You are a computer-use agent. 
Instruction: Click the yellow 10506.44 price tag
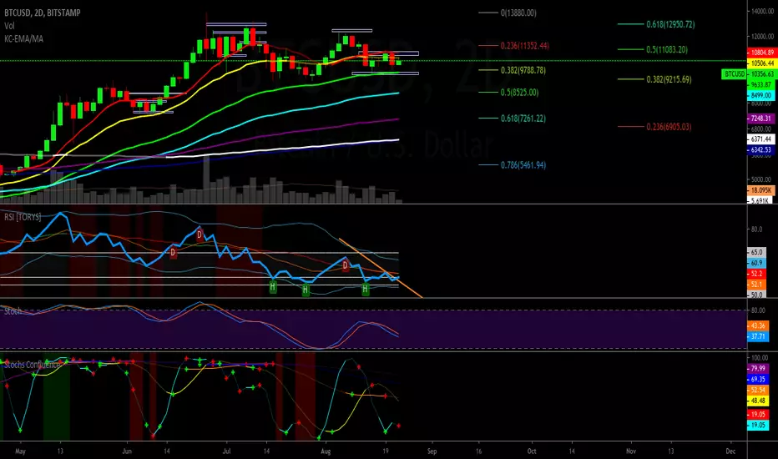(x=761, y=63)
